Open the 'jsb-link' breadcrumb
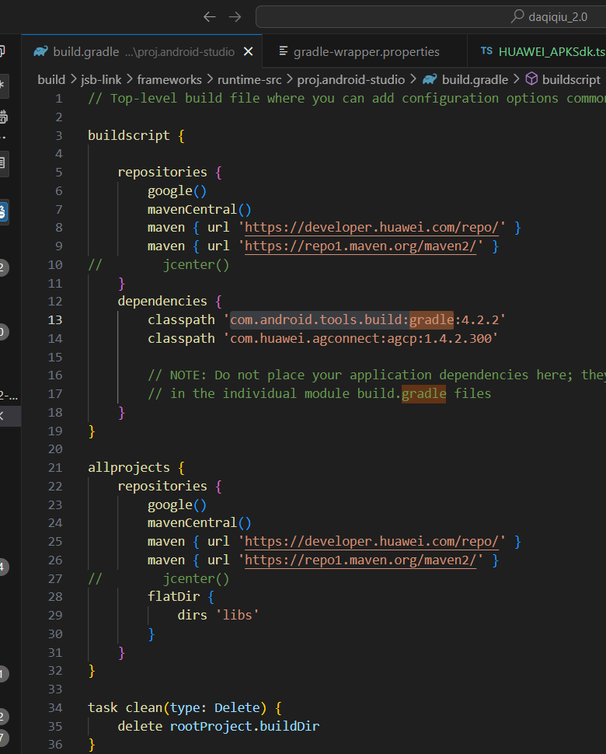606x754 pixels. pyautogui.click(x=101, y=79)
